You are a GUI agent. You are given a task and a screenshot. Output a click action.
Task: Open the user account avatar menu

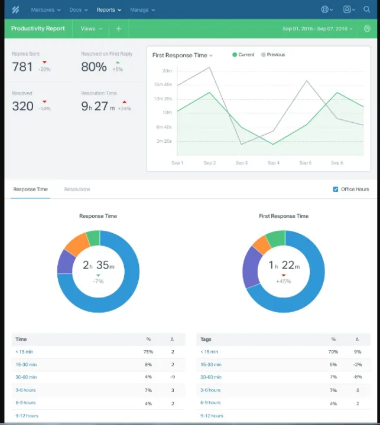(x=349, y=9)
